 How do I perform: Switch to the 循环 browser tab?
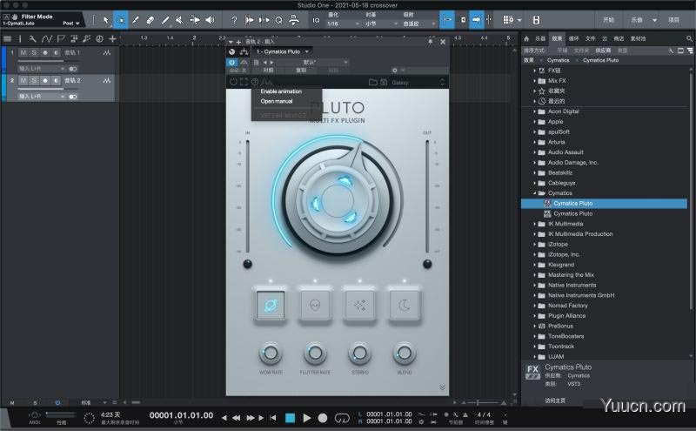[x=573, y=38]
